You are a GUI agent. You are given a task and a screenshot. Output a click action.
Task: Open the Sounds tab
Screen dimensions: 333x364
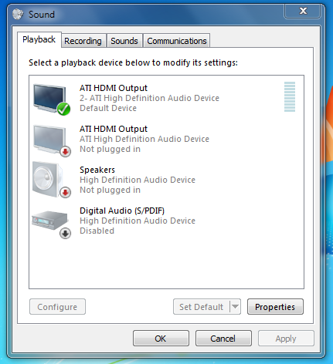[124, 41]
